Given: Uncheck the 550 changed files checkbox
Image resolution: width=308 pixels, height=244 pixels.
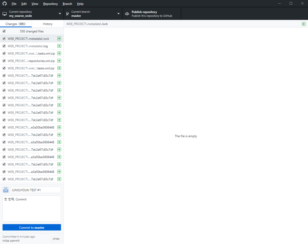Looking at the screenshot, I should pos(4,31).
